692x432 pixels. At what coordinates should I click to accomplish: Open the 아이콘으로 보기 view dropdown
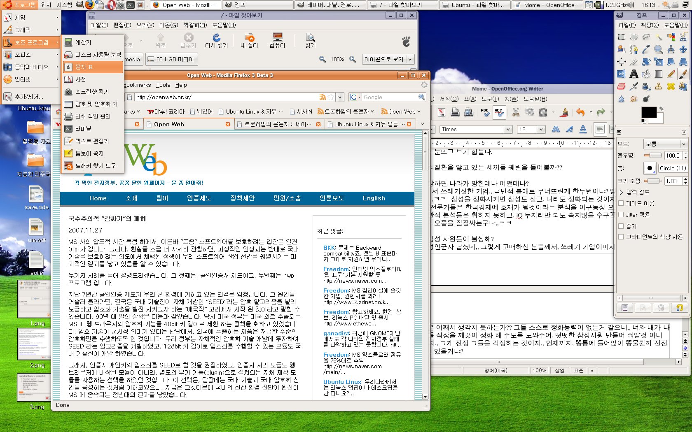[388, 59]
